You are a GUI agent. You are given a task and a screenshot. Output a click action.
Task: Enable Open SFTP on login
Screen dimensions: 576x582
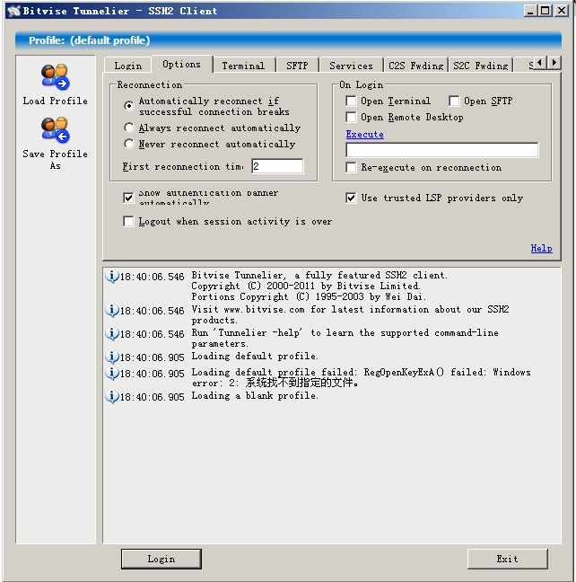(x=454, y=101)
